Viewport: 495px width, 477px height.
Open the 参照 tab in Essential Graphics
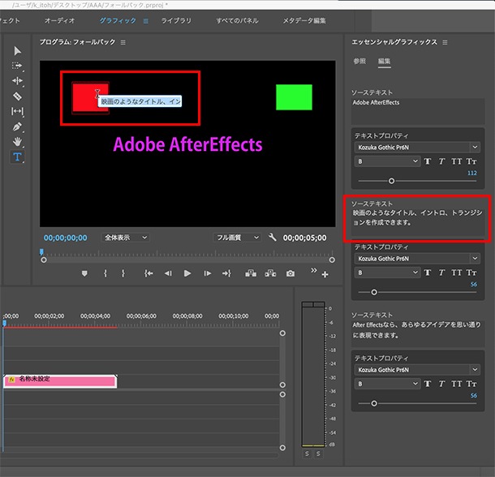[359, 61]
